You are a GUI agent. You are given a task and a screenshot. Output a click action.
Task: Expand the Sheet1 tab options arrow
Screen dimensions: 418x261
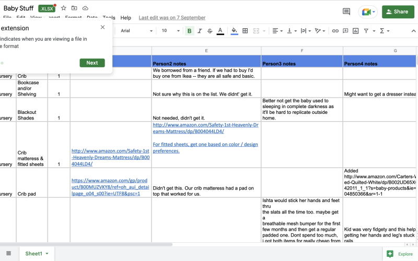(x=47, y=254)
